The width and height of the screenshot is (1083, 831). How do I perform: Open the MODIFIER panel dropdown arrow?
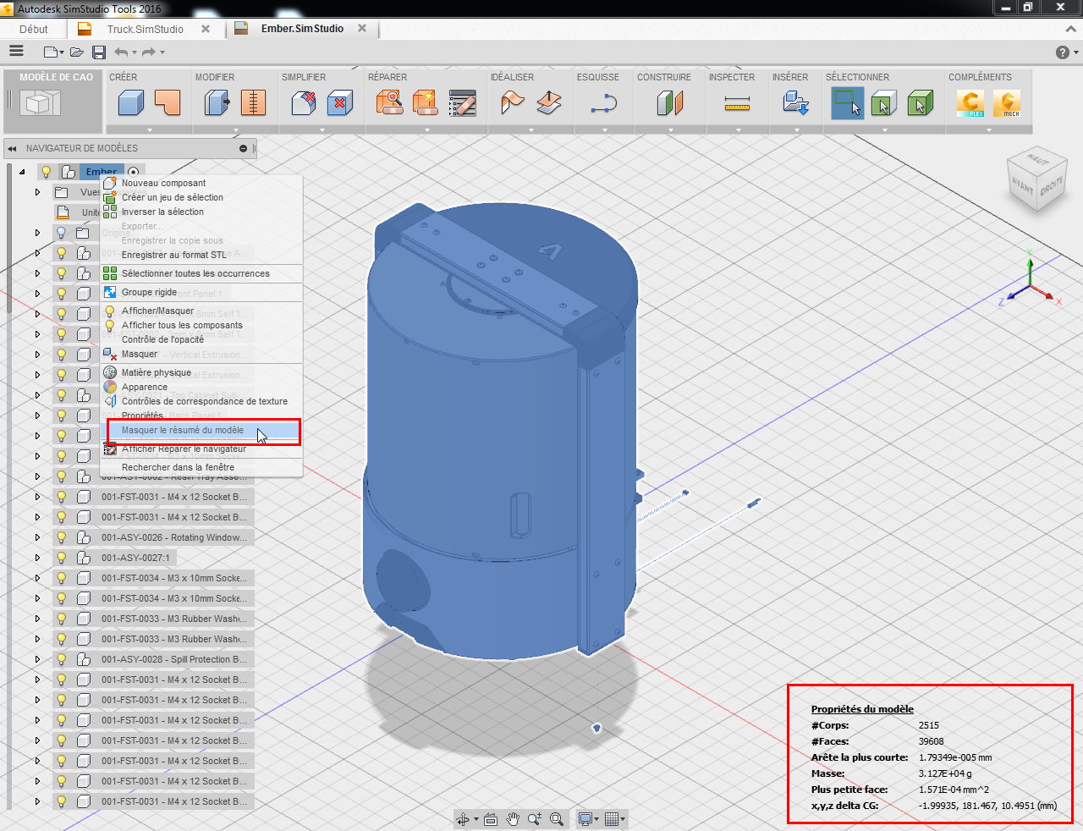pyautogui.click(x=236, y=130)
